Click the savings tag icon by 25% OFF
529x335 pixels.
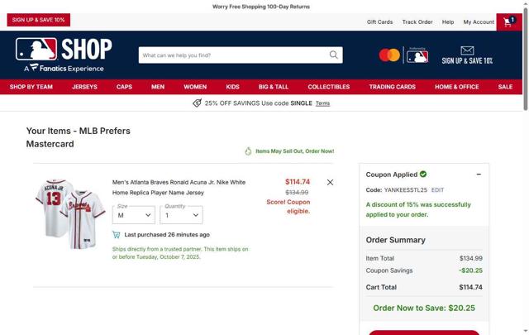click(x=197, y=103)
